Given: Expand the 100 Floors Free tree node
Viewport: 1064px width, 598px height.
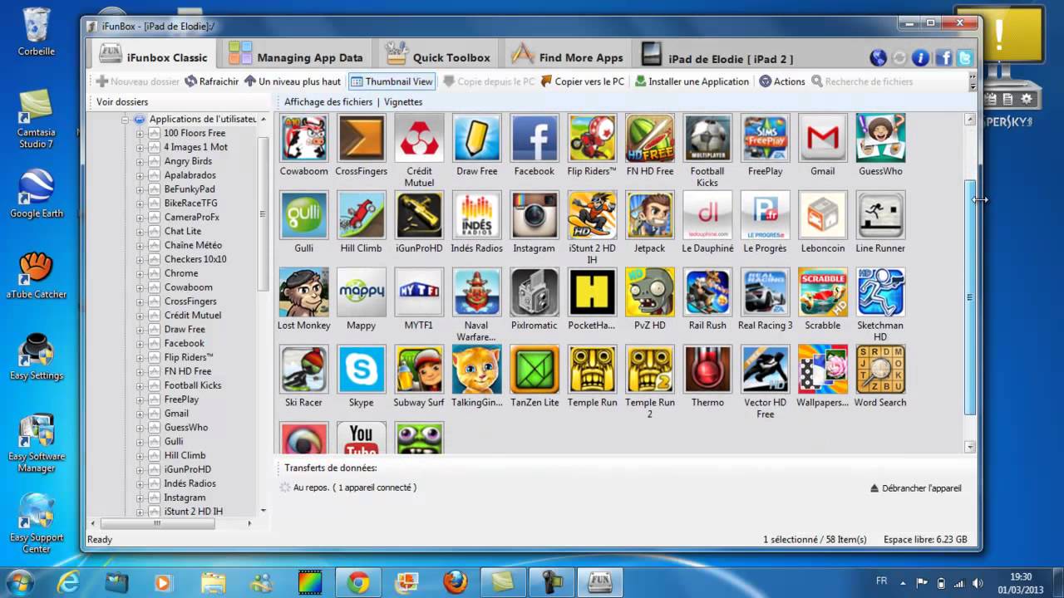Looking at the screenshot, I should pos(140,133).
